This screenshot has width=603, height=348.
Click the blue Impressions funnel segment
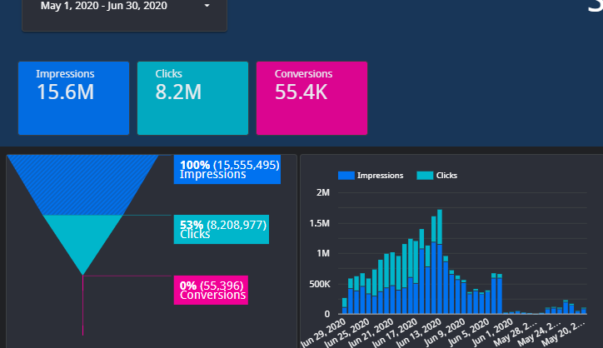[83, 185]
